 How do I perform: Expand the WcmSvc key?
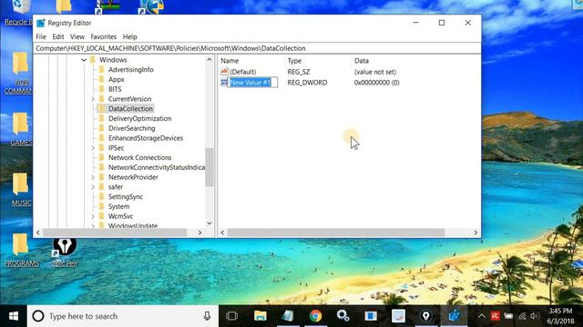[93, 216]
